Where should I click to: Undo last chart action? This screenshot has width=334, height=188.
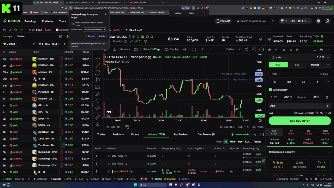pos(203,49)
